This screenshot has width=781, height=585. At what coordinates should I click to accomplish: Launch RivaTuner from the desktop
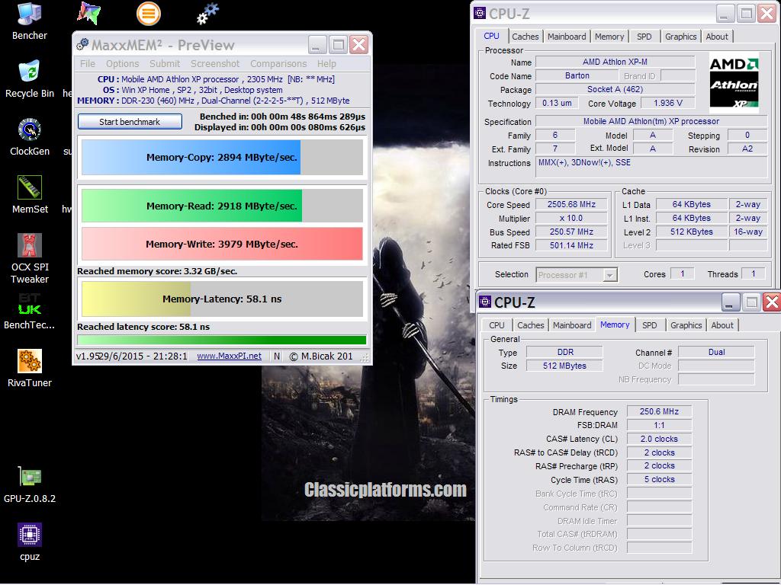point(30,369)
